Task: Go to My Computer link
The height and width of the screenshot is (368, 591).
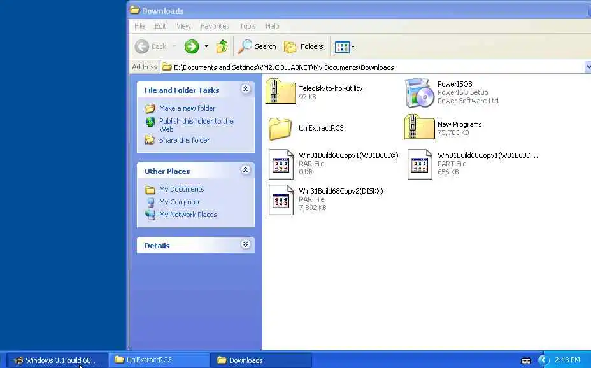Action: click(x=180, y=202)
